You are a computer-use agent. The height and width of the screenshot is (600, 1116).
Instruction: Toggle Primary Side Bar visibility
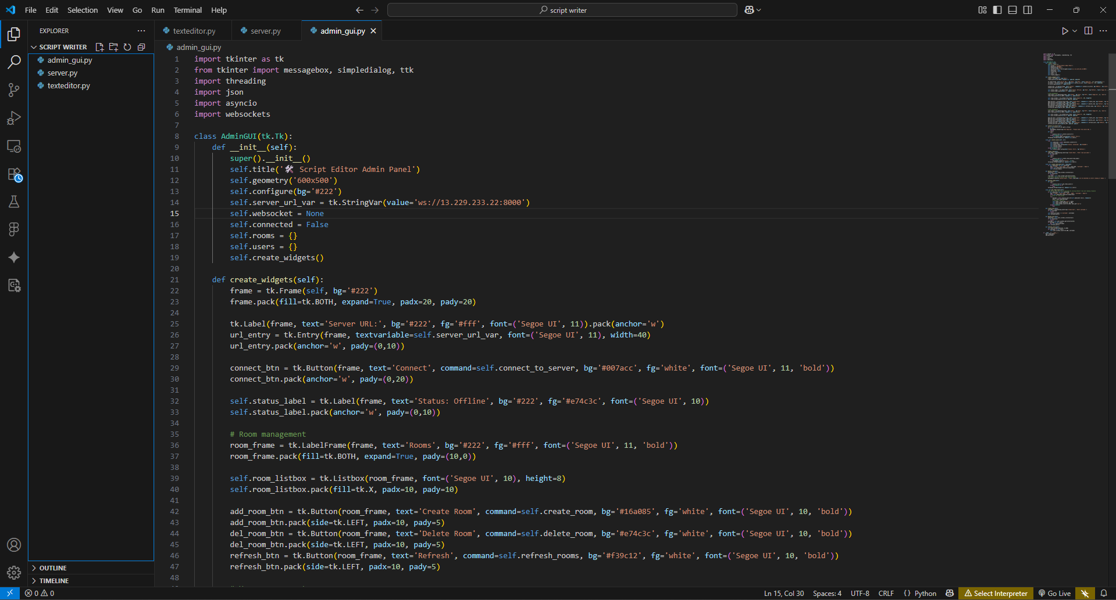click(x=997, y=10)
